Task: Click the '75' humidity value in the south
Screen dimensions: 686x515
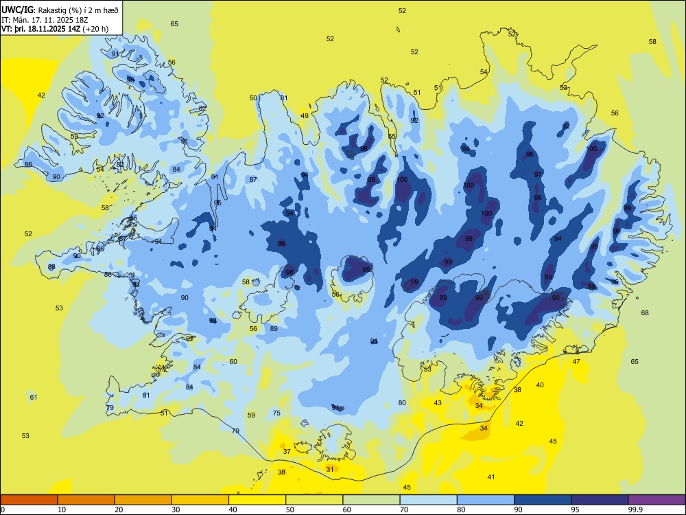Action: pos(276,413)
